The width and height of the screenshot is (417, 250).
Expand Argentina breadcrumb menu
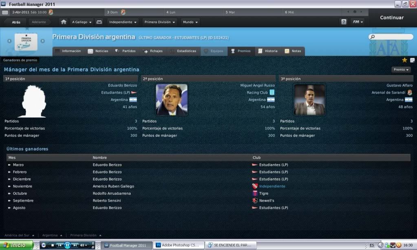[x=52, y=235]
